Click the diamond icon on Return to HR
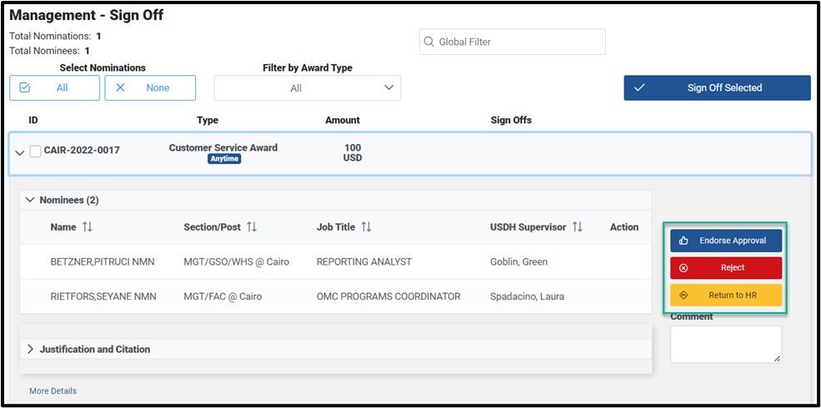The width and height of the screenshot is (821, 408). click(x=683, y=295)
